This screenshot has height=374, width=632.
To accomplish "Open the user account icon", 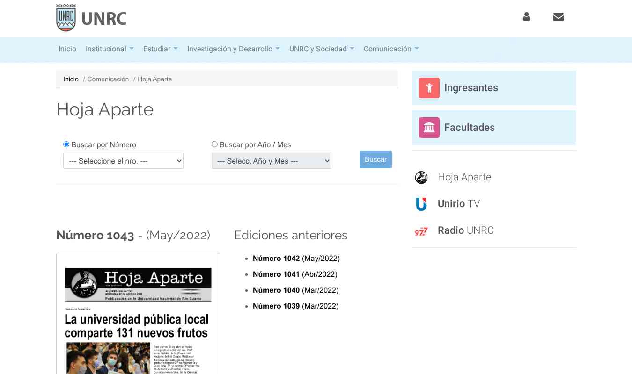I will coord(526,17).
